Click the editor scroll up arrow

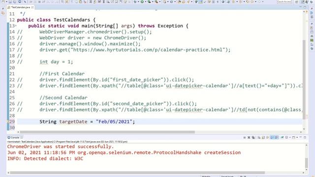pyautogui.click(x=304, y=12)
